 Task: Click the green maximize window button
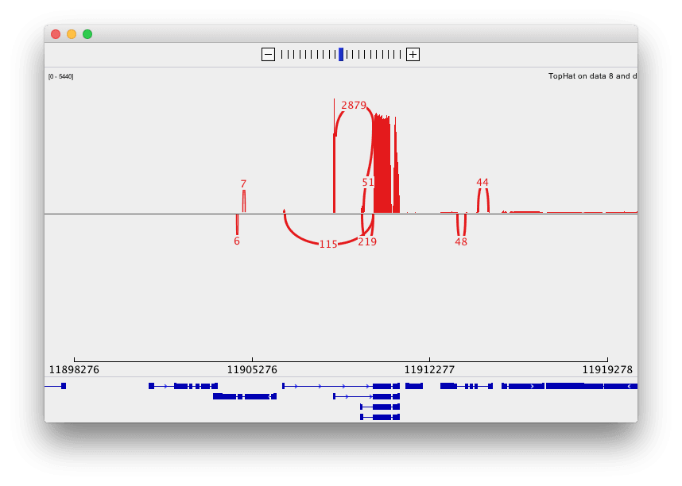(x=87, y=34)
